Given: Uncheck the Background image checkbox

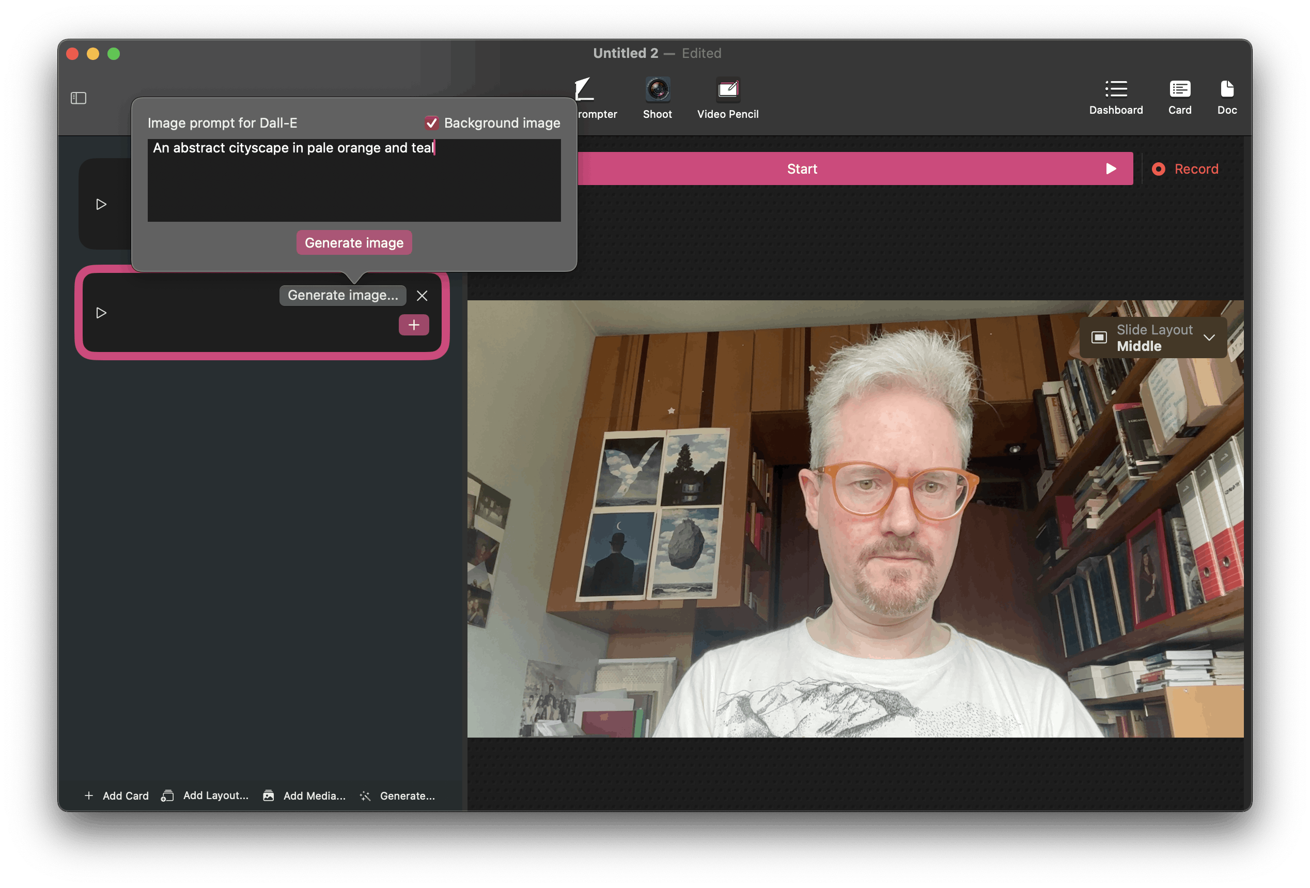Looking at the screenshot, I should [432, 123].
